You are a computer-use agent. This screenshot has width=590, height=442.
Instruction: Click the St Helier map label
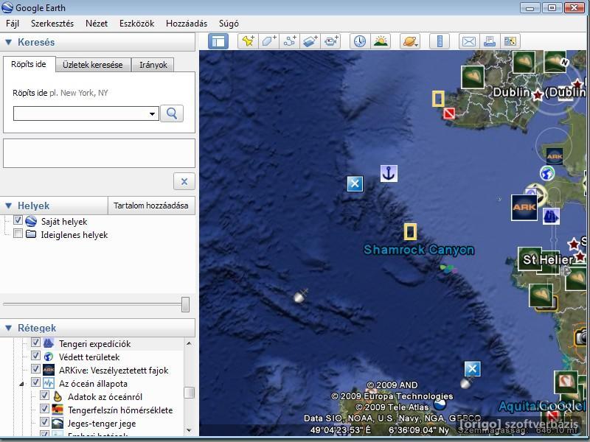tap(548, 259)
